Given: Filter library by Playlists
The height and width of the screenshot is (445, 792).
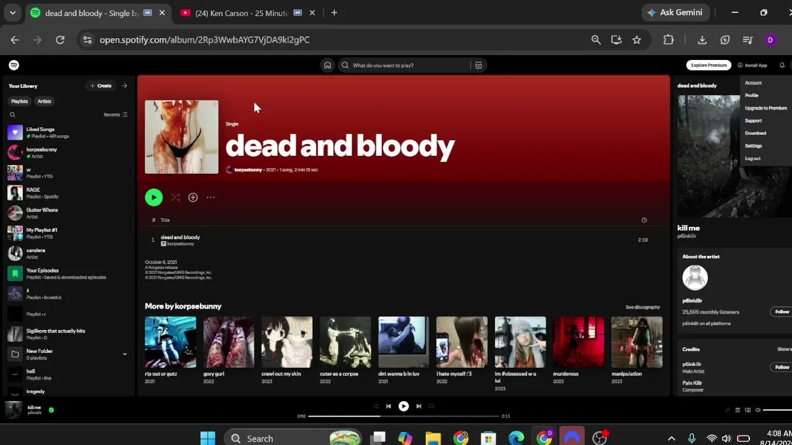Looking at the screenshot, I should click(19, 101).
